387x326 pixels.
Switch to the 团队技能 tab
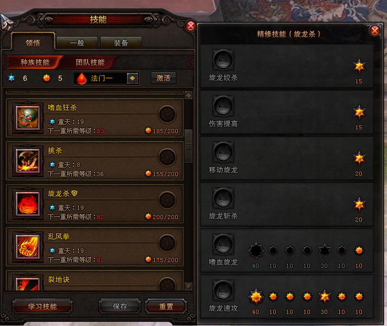click(x=90, y=62)
